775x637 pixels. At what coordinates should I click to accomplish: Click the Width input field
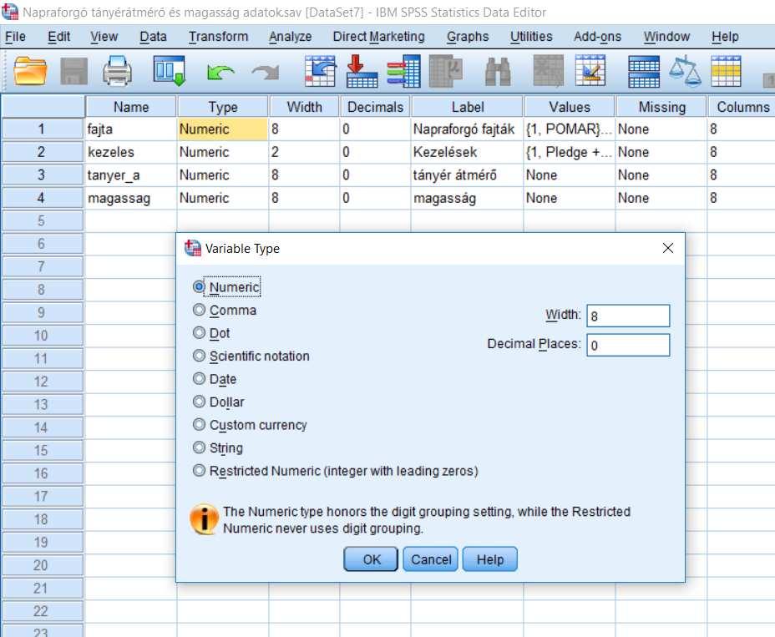click(628, 316)
